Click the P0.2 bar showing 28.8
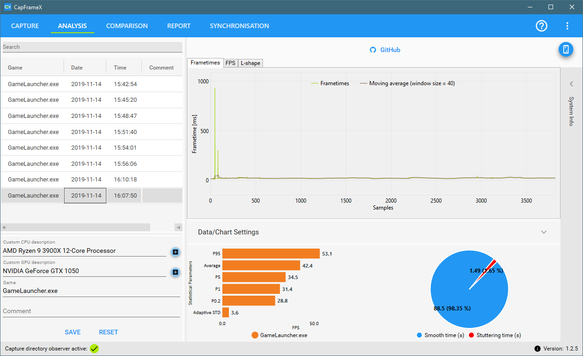The height and width of the screenshot is (356, 583). click(x=249, y=301)
